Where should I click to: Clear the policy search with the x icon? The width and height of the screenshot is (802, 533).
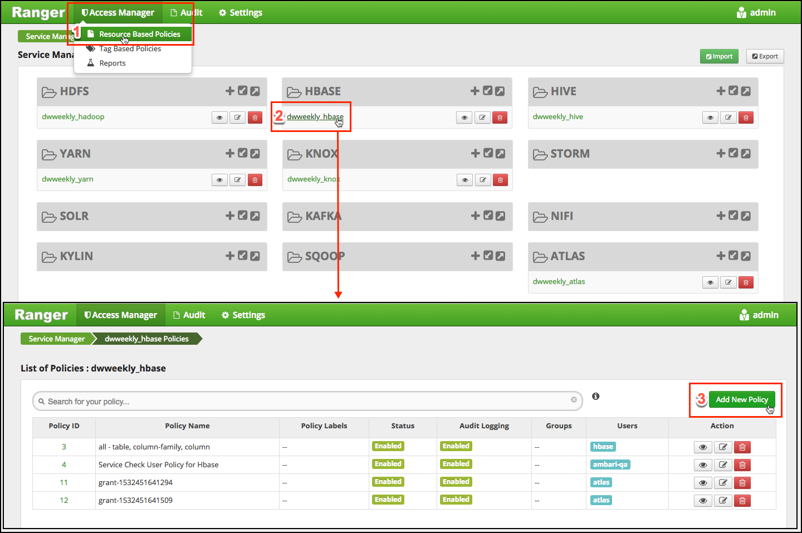pos(574,400)
